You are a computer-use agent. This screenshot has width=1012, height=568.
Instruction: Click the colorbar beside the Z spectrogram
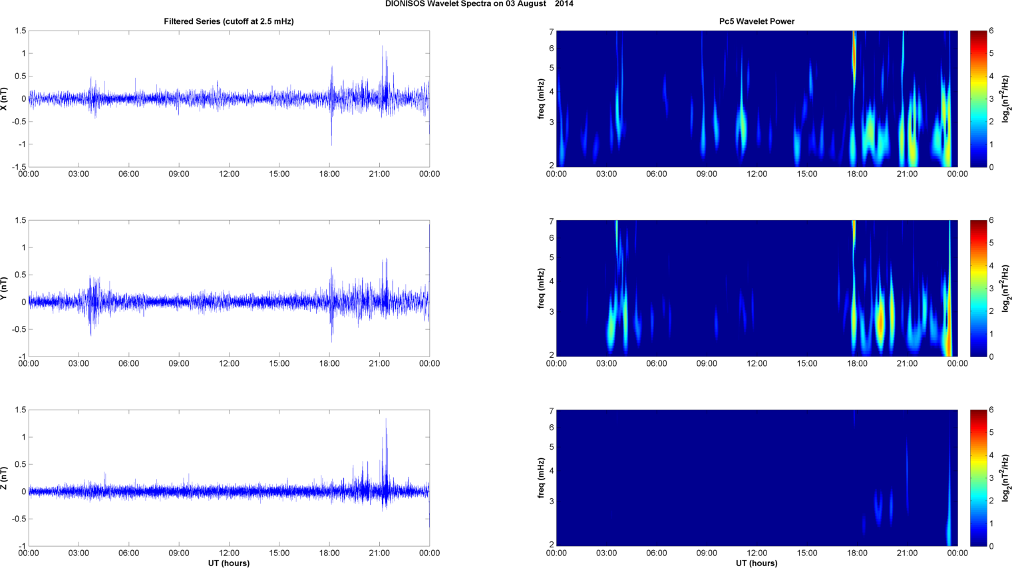point(978,478)
